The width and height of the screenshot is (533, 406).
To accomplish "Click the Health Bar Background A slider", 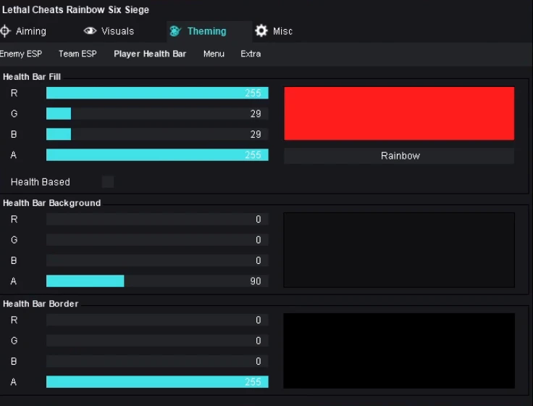I will tap(157, 281).
